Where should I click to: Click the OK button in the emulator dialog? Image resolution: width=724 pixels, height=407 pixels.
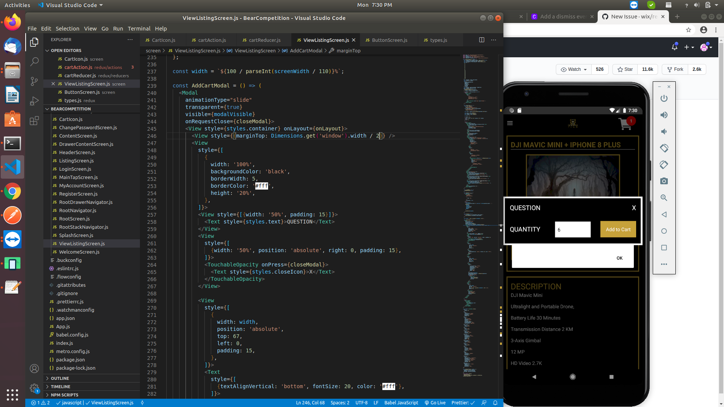tap(619, 258)
